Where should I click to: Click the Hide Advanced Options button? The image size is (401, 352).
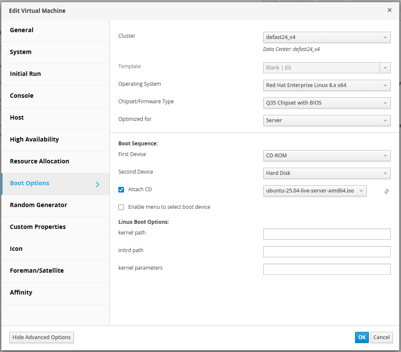pos(42,337)
